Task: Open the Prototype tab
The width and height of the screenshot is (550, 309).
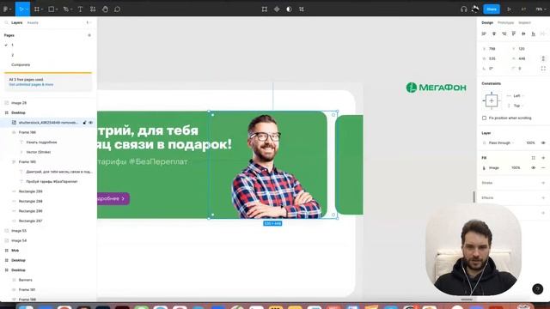Action: pos(505,22)
